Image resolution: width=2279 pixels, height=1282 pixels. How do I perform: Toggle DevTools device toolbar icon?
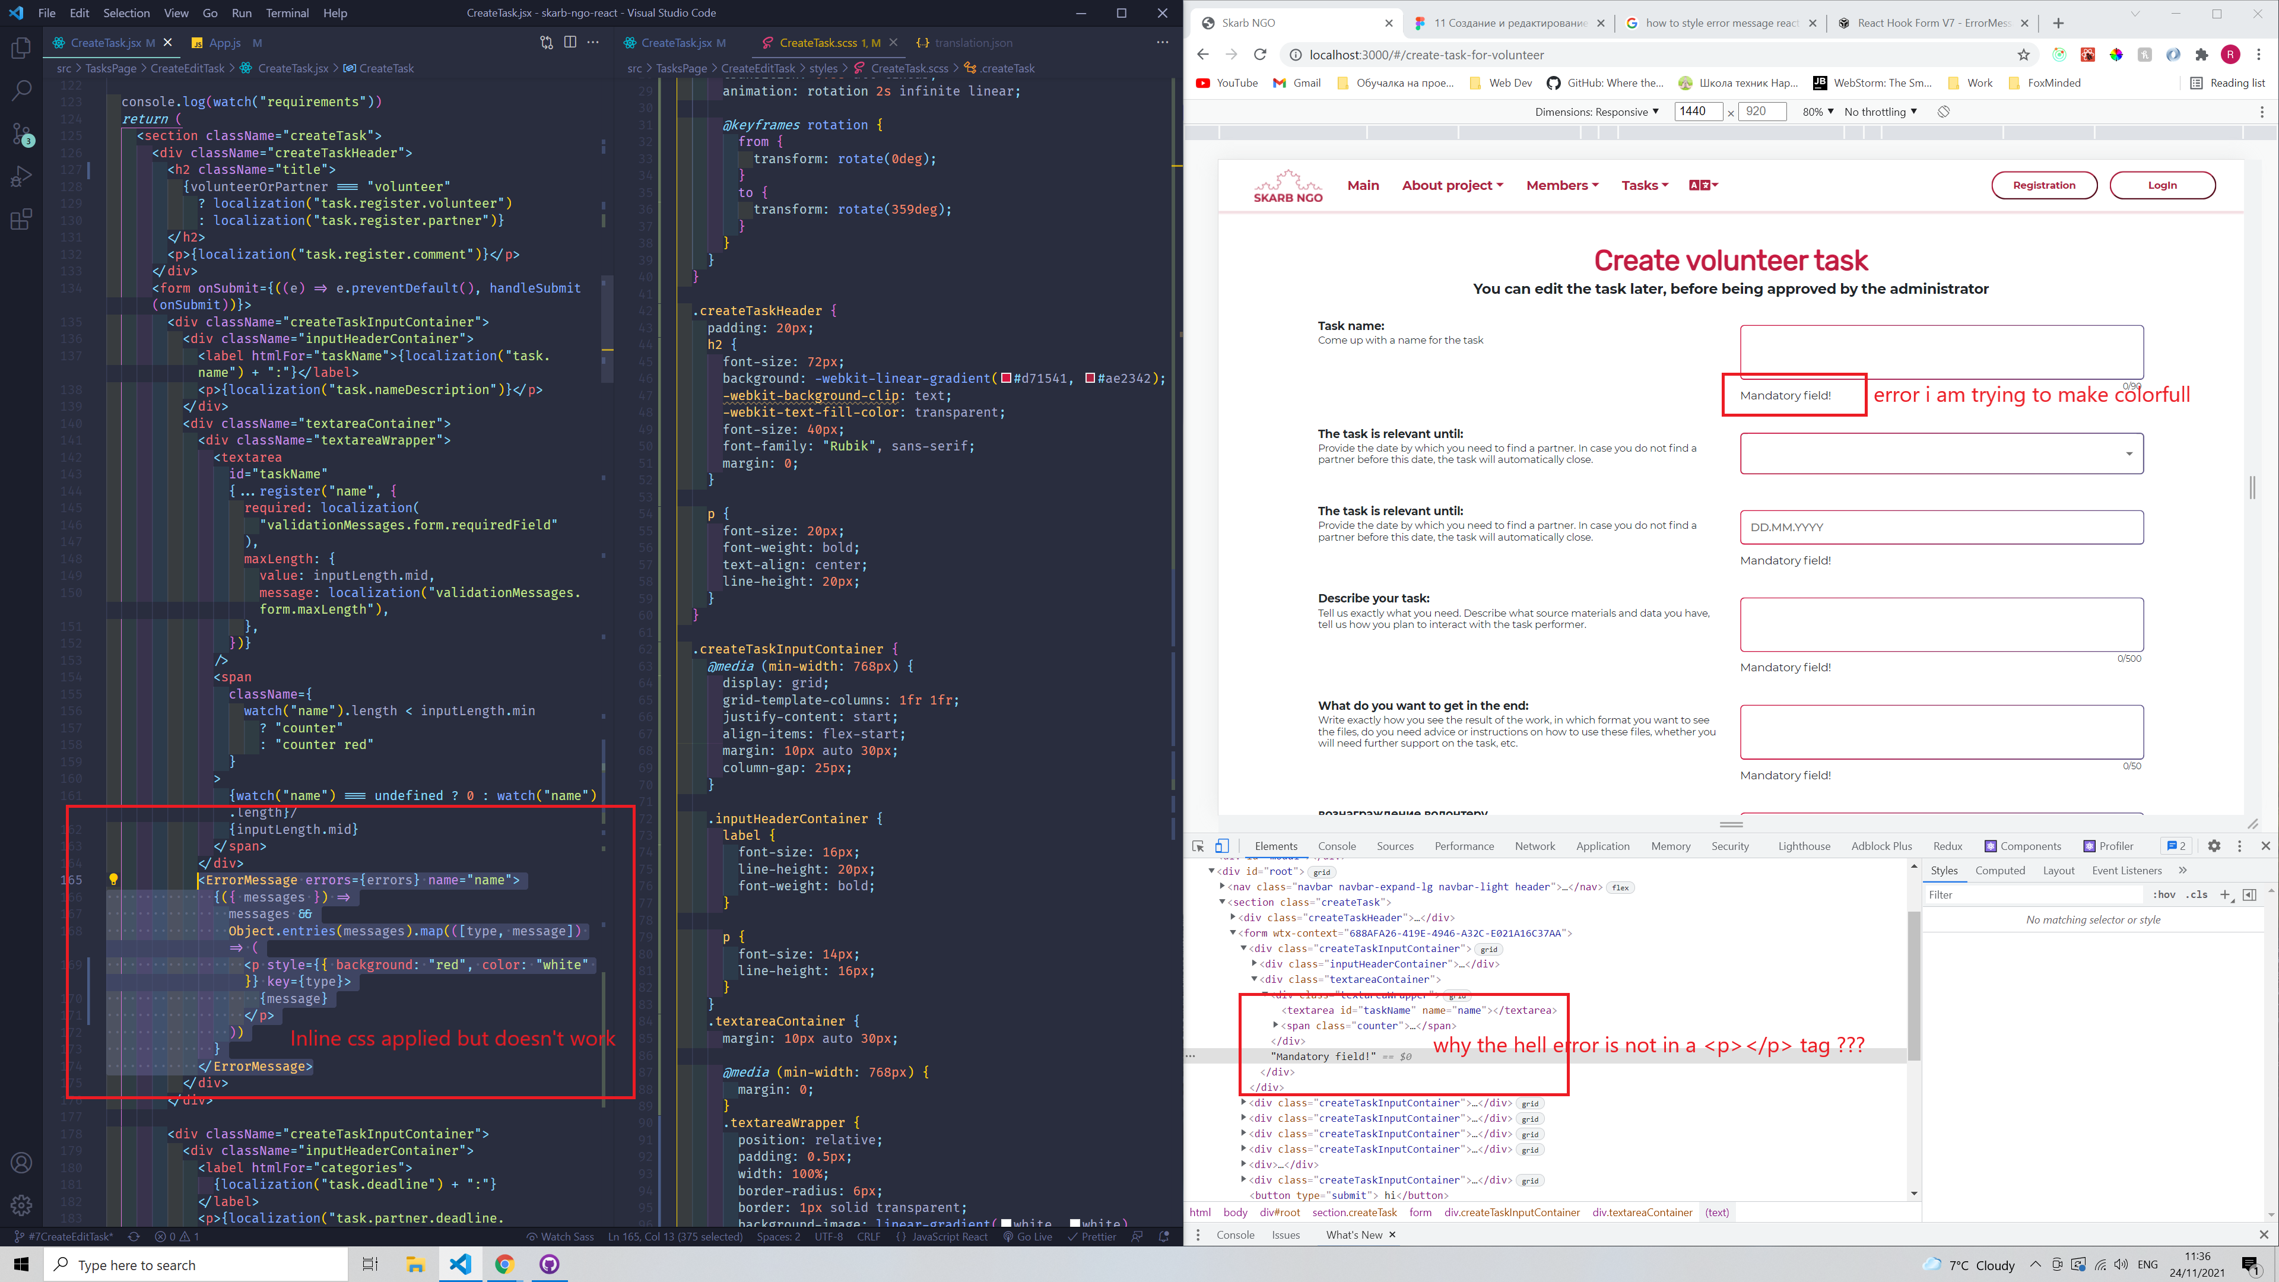pyautogui.click(x=1222, y=846)
